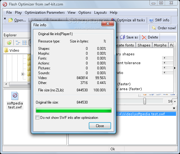Click the Explorer panel title
The height and width of the screenshot is (154, 180).
(x=10, y=35)
